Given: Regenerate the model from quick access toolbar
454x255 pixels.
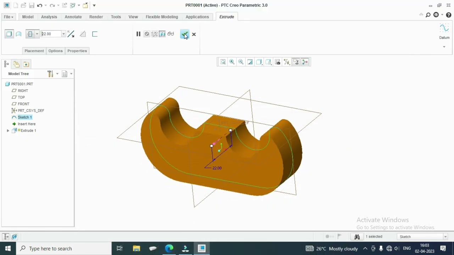Looking at the screenshot, I should click(64, 5).
